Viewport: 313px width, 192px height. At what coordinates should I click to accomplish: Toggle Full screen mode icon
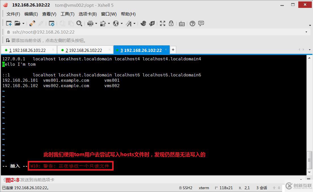click(x=163, y=23)
